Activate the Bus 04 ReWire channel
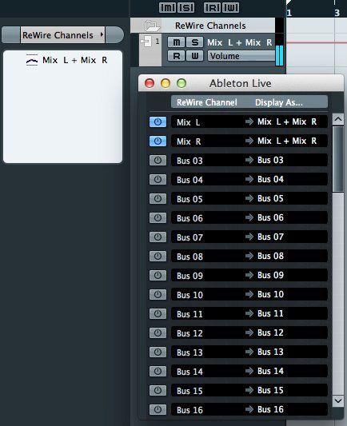Image resolution: width=347 pixels, height=426 pixels. pyautogui.click(x=158, y=179)
